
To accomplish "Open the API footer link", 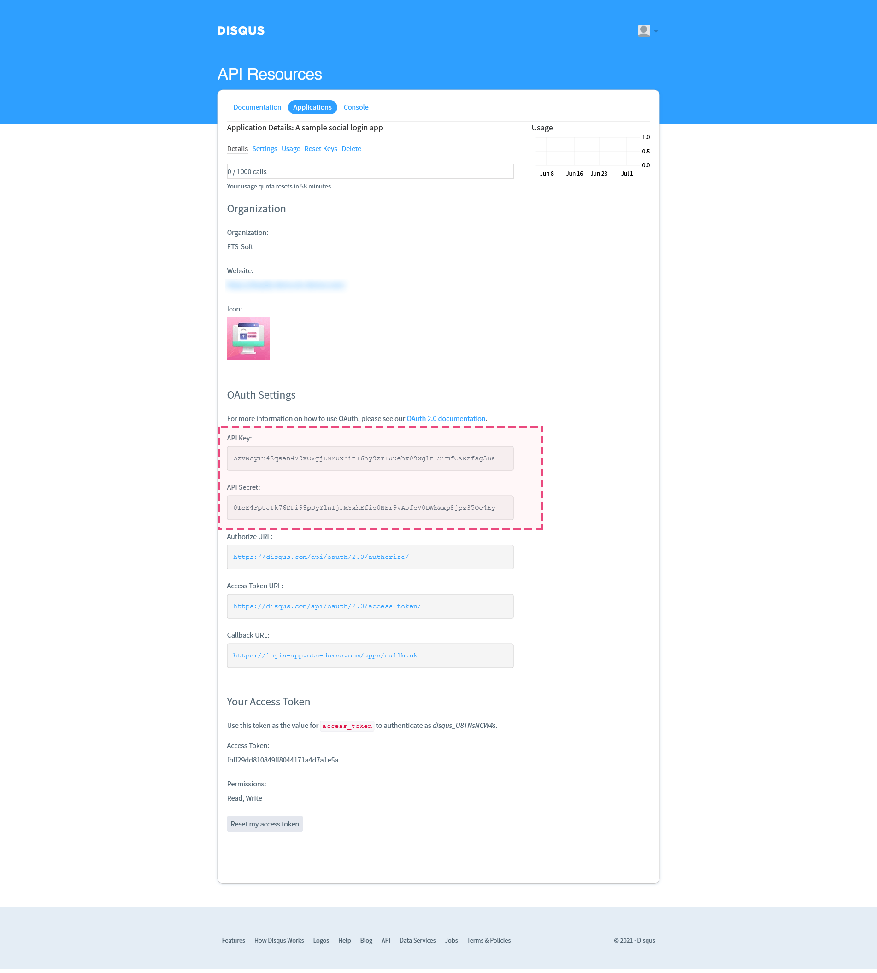I will tap(385, 940).
